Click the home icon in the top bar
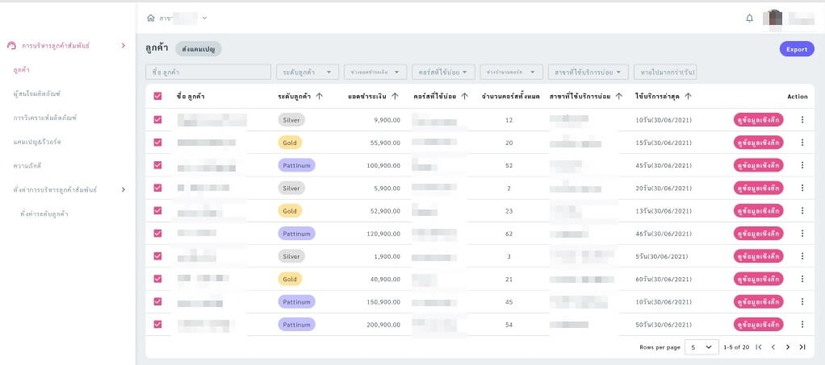The image size is (825, 365). (x=151, y=18)
